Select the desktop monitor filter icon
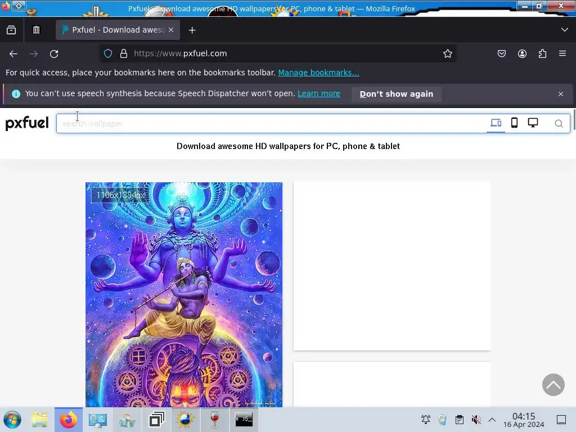 [533, 123]
